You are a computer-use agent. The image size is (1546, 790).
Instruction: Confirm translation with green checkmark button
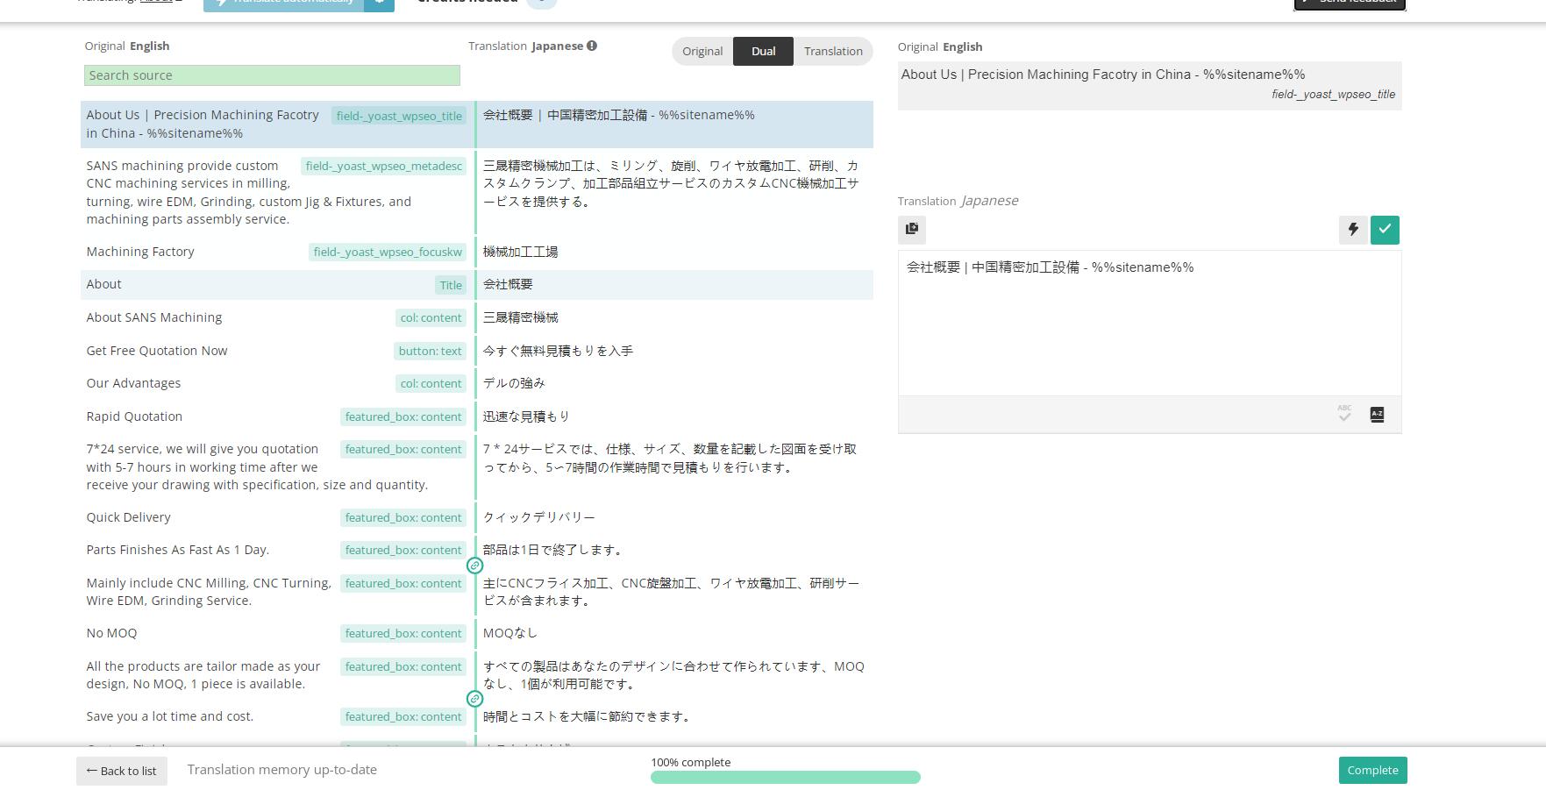tap(1385, 229)
